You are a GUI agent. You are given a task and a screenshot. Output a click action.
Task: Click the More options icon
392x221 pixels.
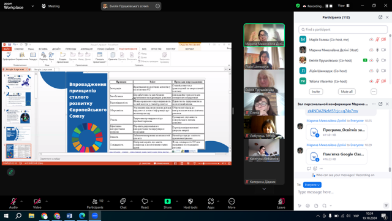click(x=232, y=201)
